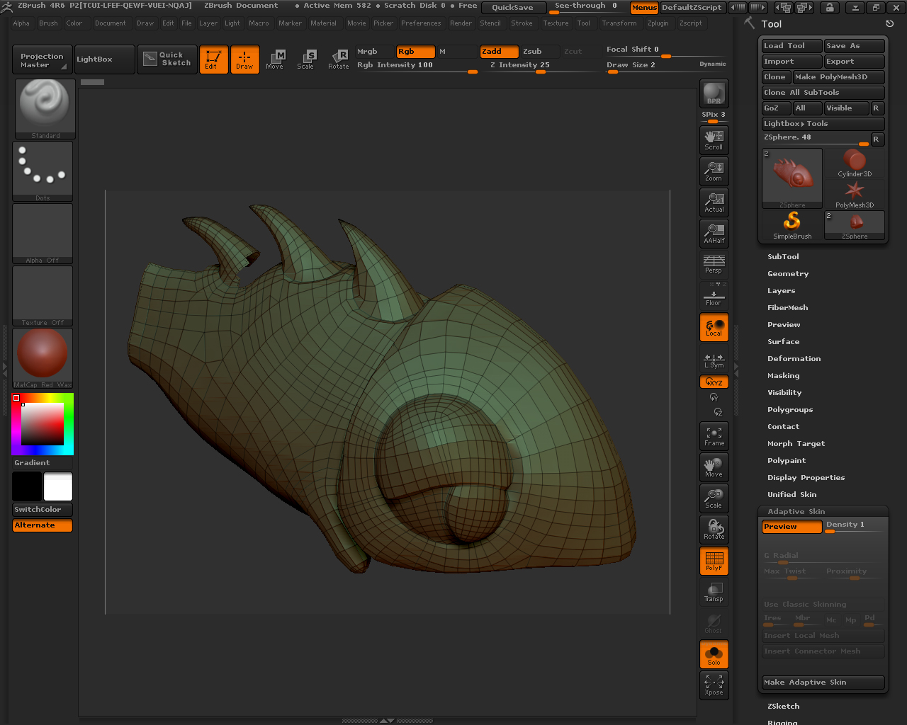Viewport: 907px width, 725px height.
Task: Open the MatCap Red Wax material picker
Action: point(43,358)
